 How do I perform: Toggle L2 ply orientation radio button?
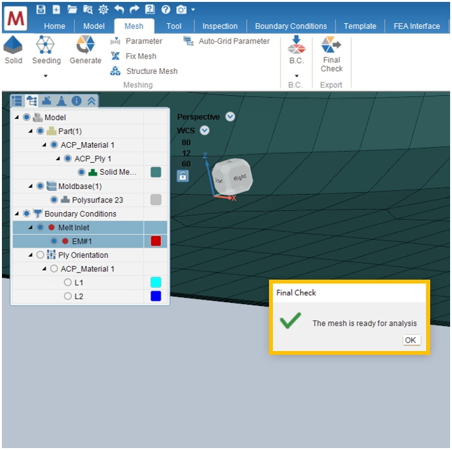[x=68, y=296]
